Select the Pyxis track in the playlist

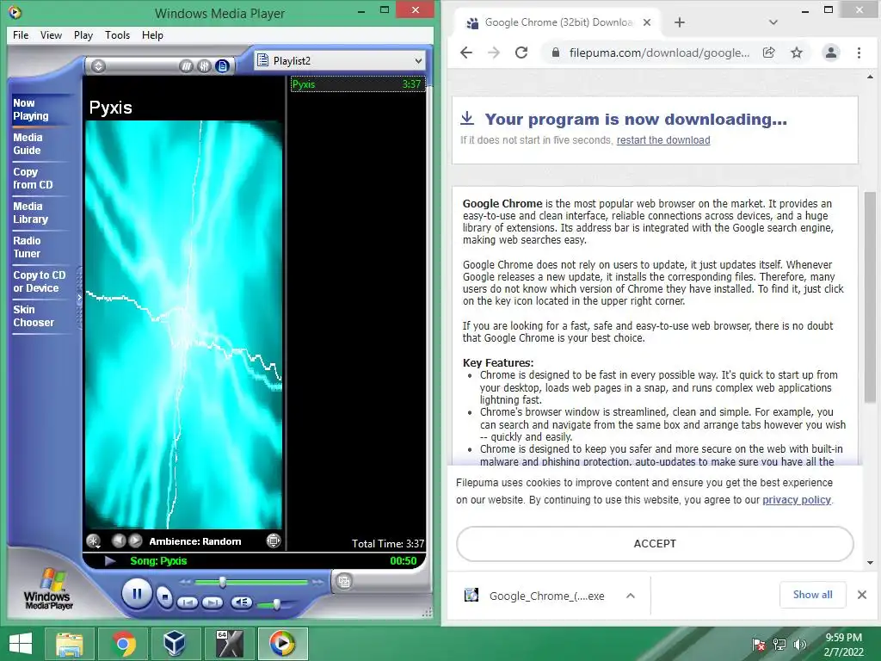[357, 84]
